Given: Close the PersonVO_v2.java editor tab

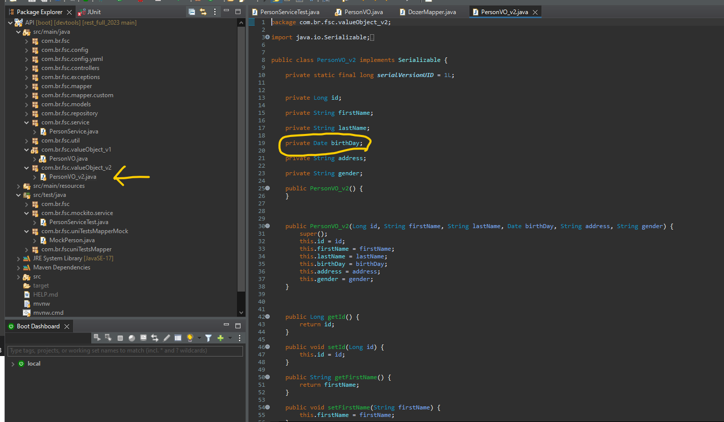Looking at the screenshot, I should click(535, 12).
